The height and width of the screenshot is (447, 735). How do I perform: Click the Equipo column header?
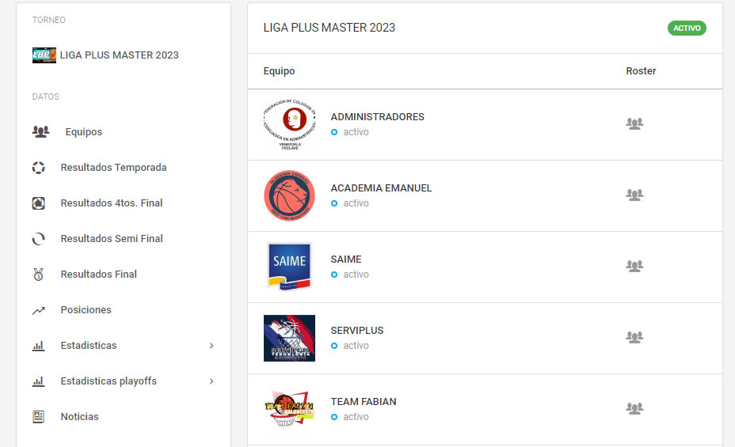pos(279,71)
